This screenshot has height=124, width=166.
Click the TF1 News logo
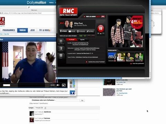(2, 21)
